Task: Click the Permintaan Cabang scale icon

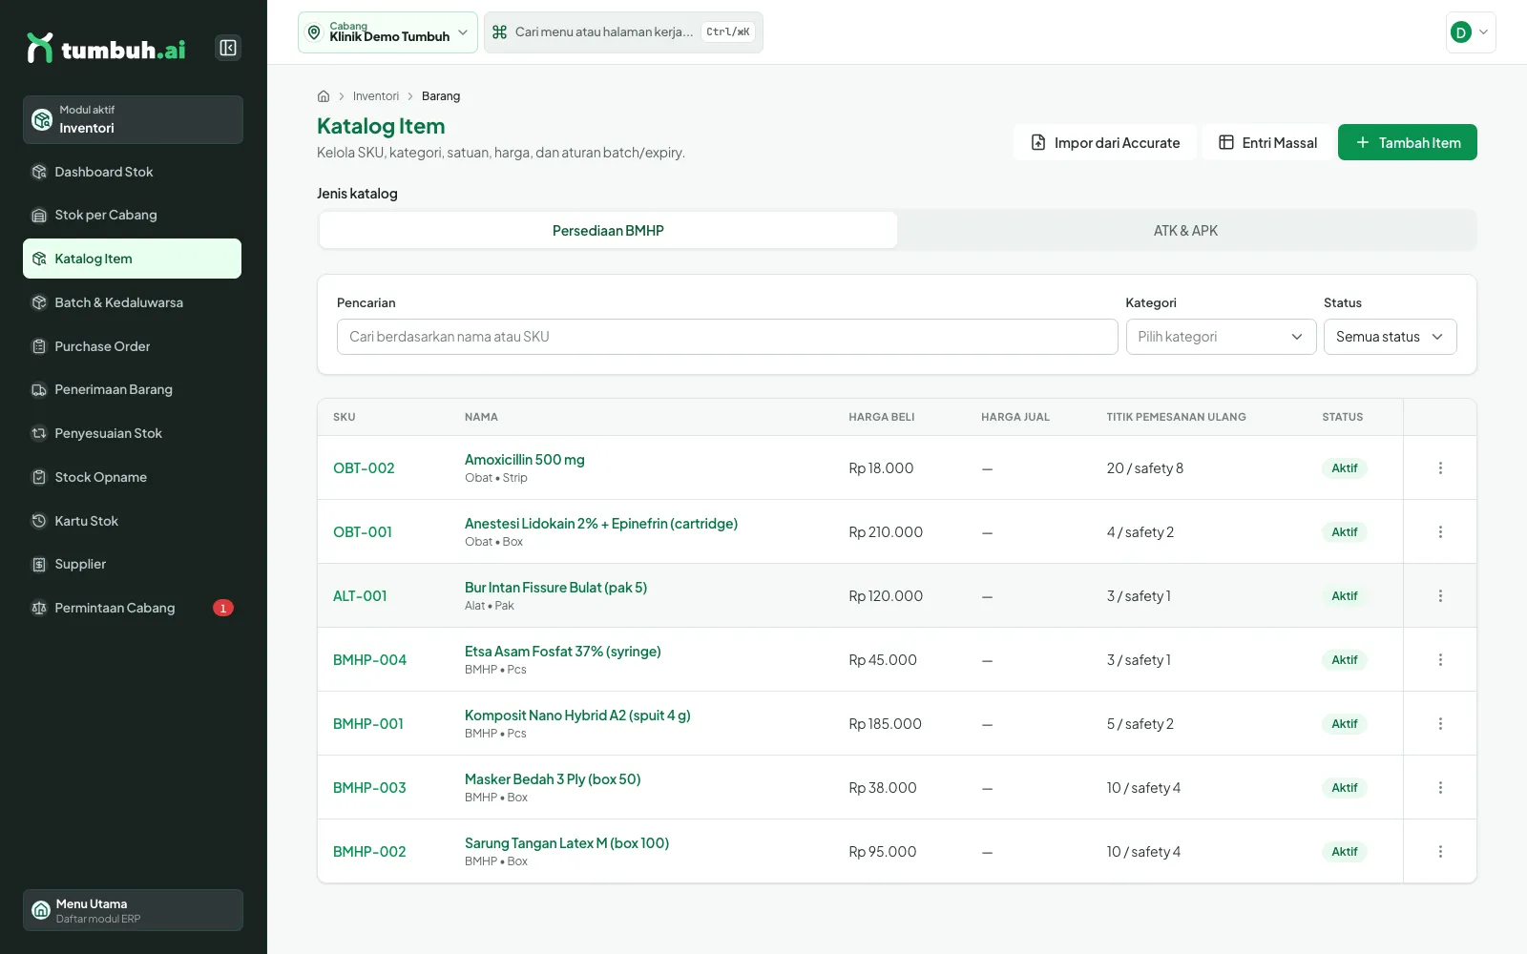Action: tap(39, 608)
